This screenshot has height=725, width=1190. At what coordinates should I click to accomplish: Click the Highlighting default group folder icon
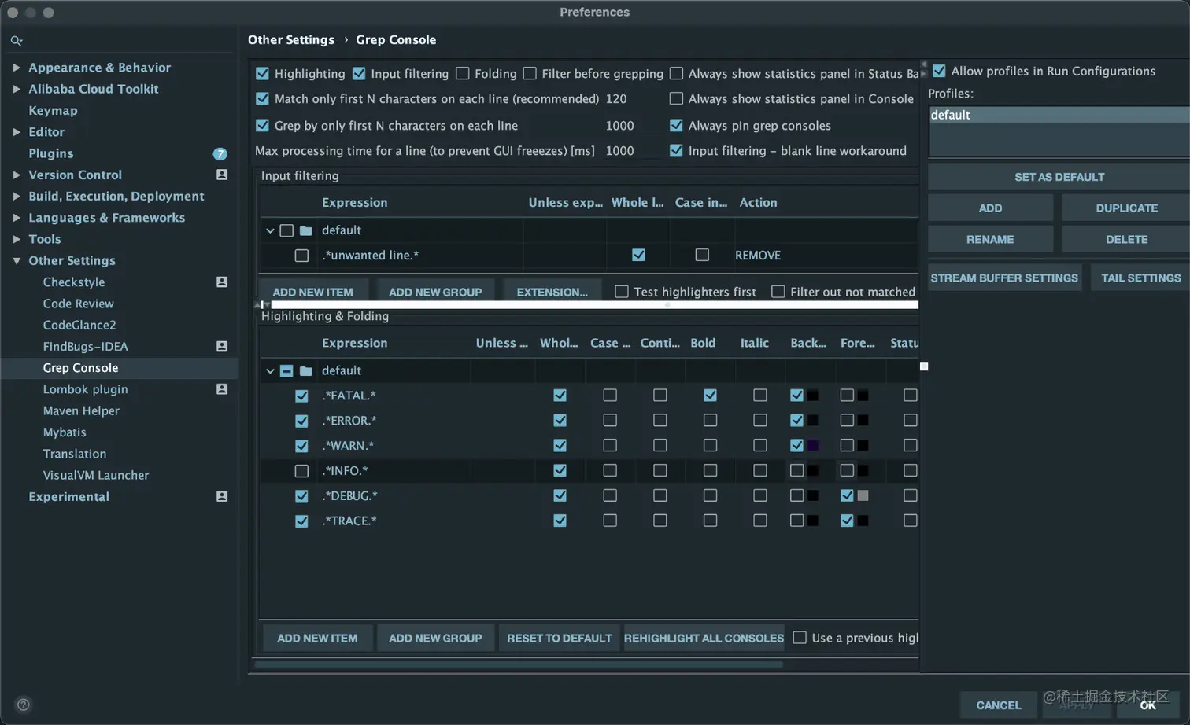(306, 370)
